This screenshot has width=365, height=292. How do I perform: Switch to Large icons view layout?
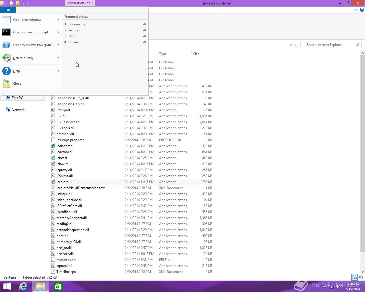361,277
